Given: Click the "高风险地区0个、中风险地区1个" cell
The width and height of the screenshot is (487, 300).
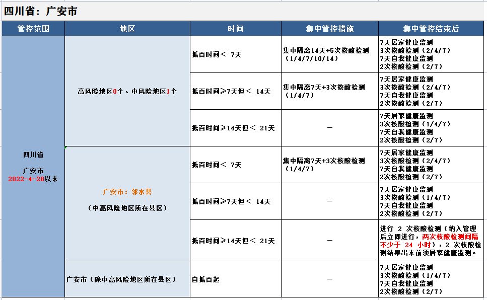Looking at the screenshot, I should pyautogui.click(x=127, y=91).
